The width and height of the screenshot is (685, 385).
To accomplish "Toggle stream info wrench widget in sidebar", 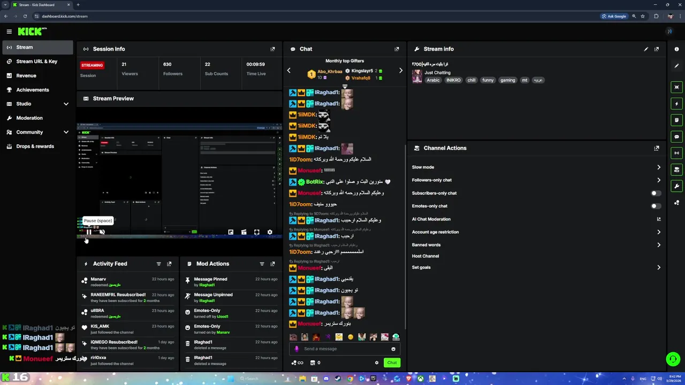I will 677,186.
